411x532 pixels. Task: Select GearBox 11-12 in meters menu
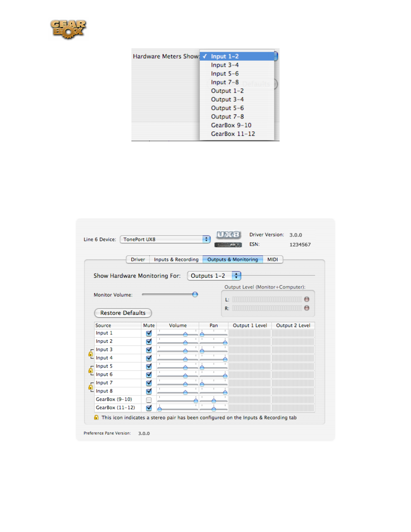click(237, 134)
